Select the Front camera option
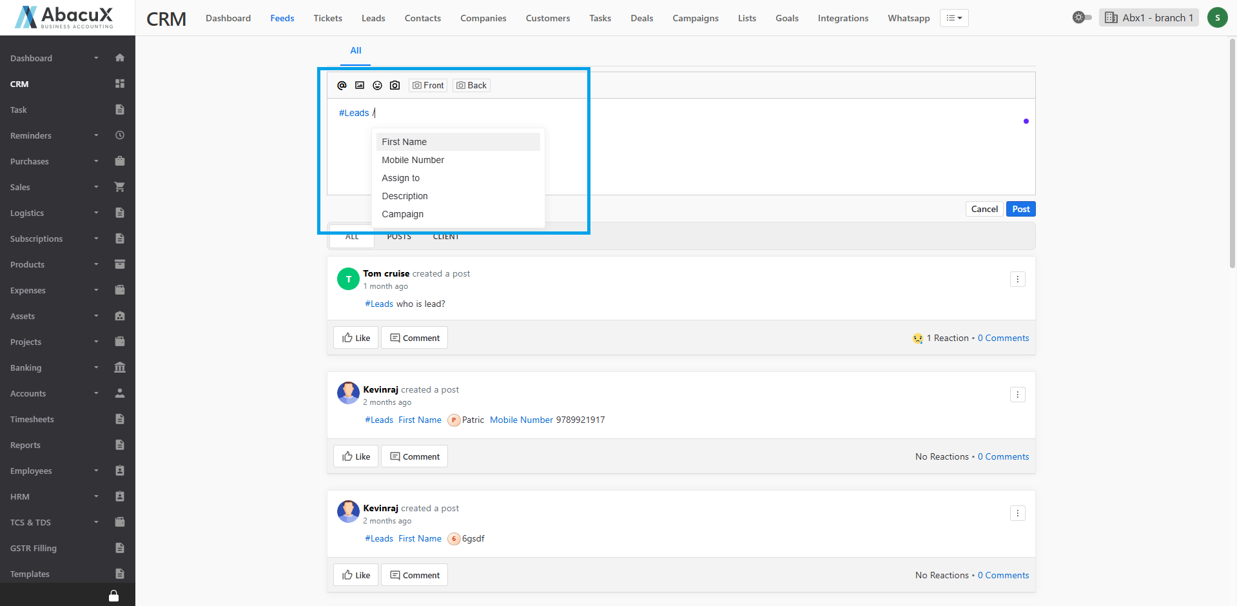The image size is (1237, 606). point(428,85)
